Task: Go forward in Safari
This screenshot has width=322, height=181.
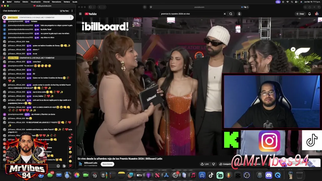Action: click(x=105, y=7)
